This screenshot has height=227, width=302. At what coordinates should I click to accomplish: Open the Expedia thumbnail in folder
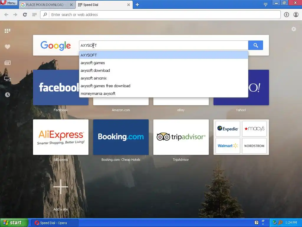228,129
